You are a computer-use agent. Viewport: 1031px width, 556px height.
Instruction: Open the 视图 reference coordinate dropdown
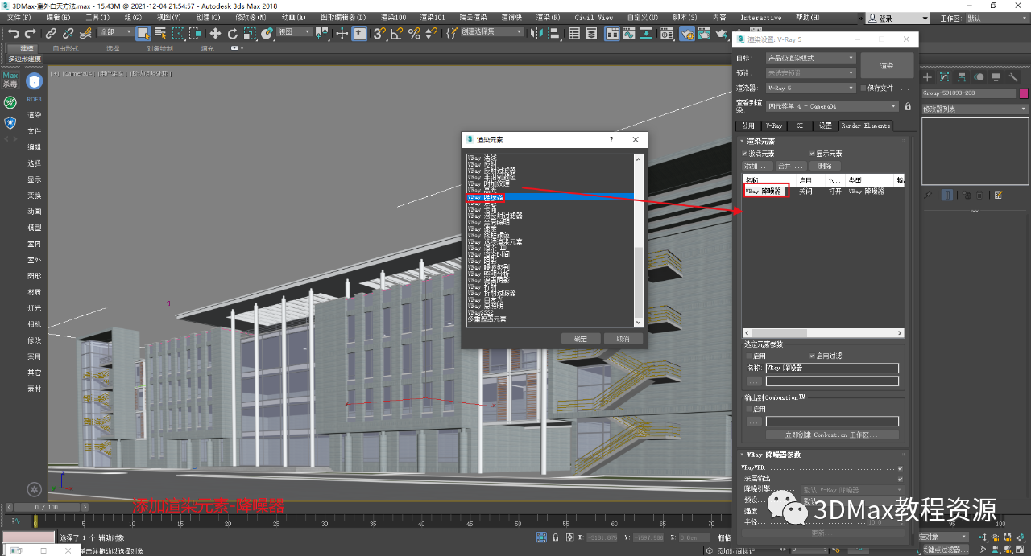point(294,32)
